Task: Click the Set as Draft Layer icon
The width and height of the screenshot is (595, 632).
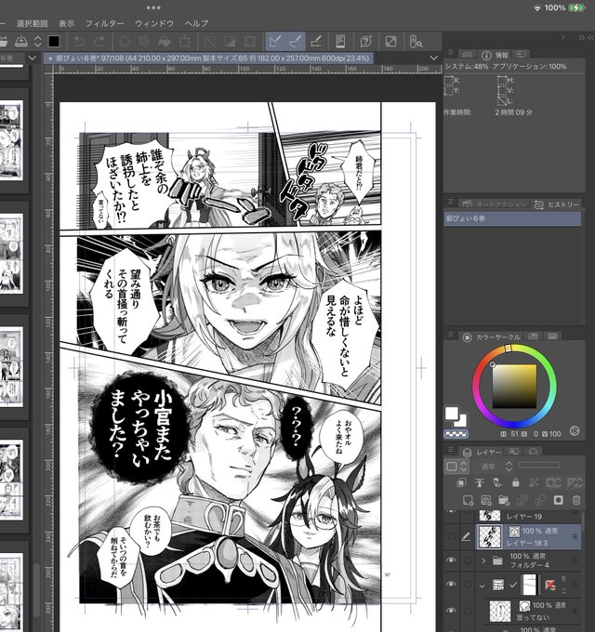Action: pyautogui.click(x=497, y=482)
